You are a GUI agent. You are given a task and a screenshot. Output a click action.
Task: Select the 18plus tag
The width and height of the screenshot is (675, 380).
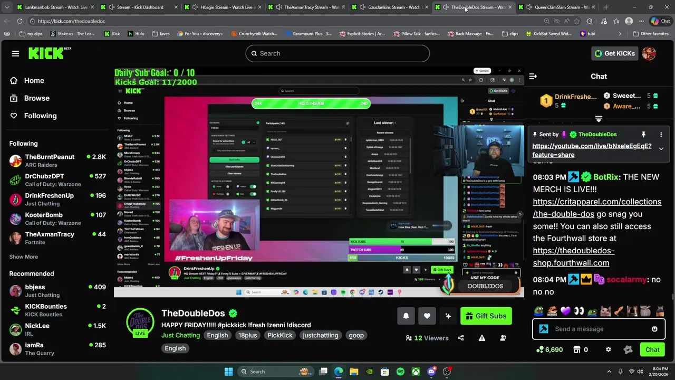pos(247,336)
